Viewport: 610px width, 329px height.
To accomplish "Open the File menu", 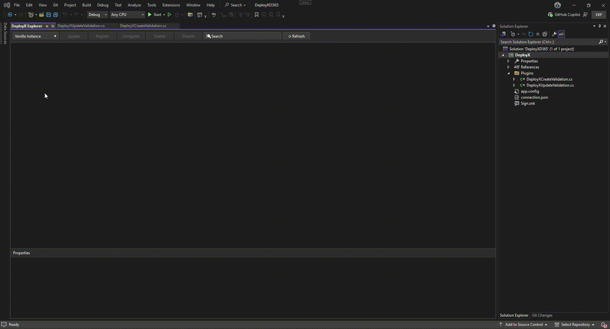I will (x=17, y=5).
